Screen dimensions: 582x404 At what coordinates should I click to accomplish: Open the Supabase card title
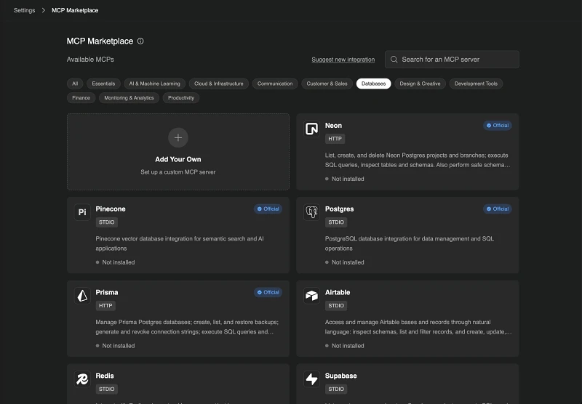pos(340,376)
